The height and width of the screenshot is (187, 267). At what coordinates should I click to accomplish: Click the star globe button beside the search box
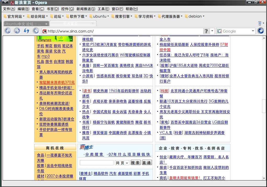point(261,31)
